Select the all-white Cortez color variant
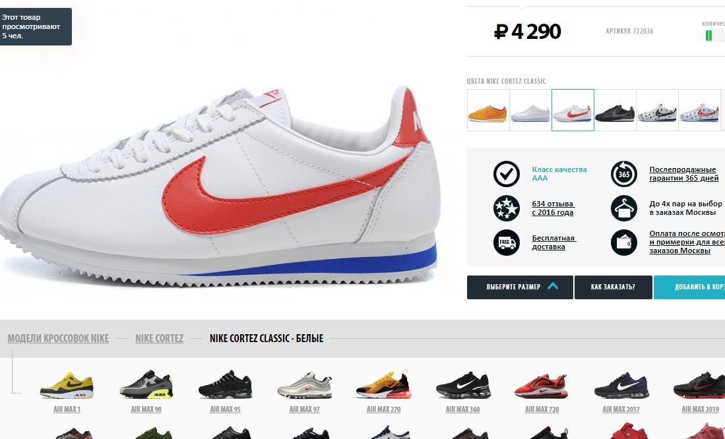This screenshot has width=725, height=439. coord(530,110)
